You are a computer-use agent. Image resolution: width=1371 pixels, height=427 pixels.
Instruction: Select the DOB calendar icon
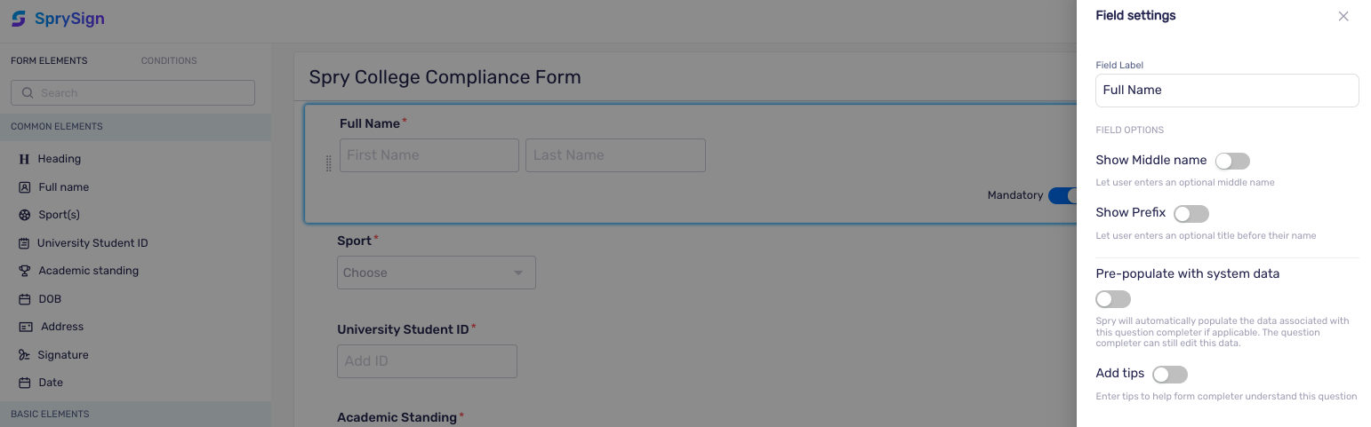24,299
